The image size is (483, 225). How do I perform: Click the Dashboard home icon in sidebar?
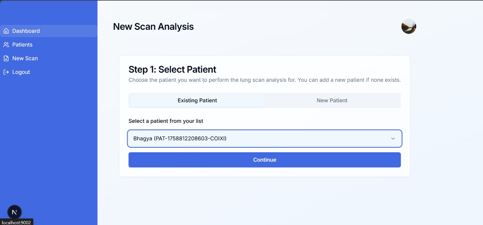(x=6, y=31)
